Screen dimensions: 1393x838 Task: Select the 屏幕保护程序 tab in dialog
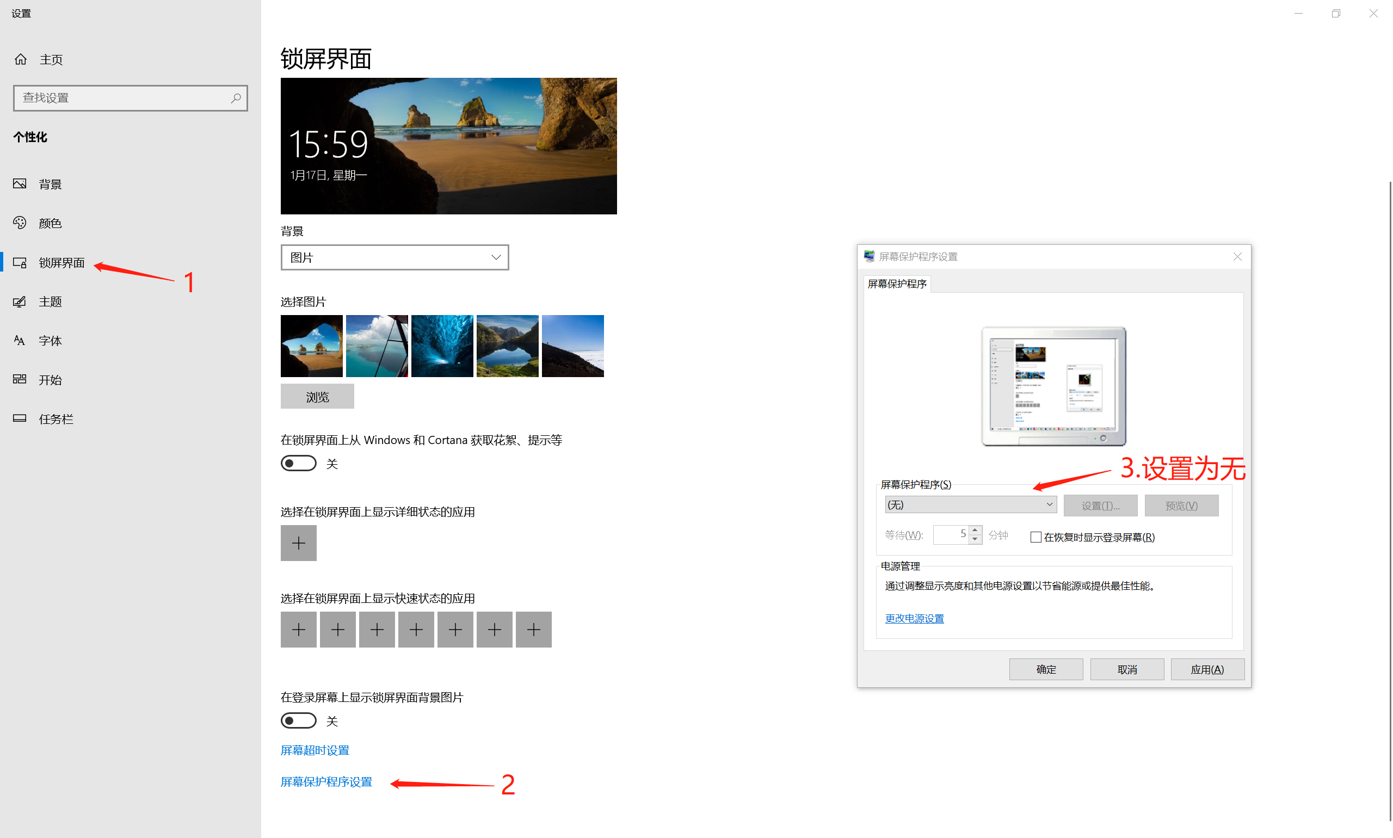897,284
